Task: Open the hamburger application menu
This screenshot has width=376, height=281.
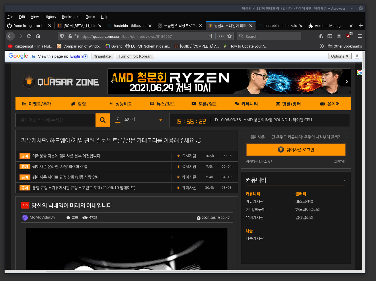Action: pos(360,36)
